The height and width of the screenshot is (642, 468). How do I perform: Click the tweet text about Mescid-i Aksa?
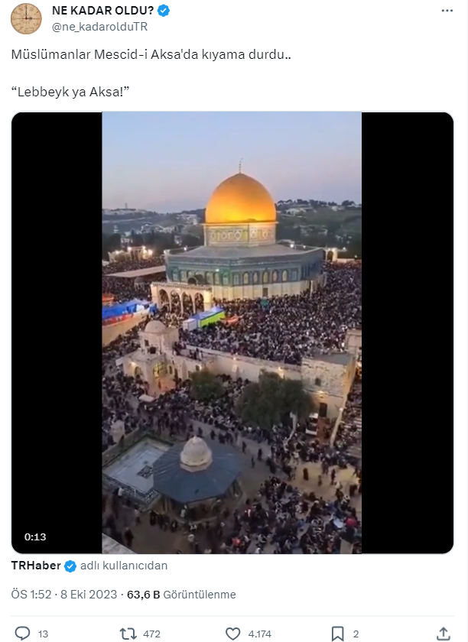point(151,54)
